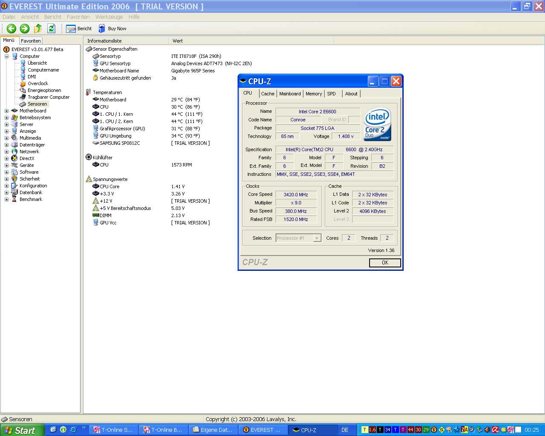Expand the Betriebssystem tree node
Image resolution: width=545 pixels, height=436 pixels.
(6, 118)
